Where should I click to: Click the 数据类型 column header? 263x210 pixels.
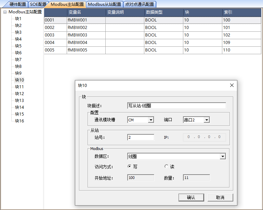point(164,12)
